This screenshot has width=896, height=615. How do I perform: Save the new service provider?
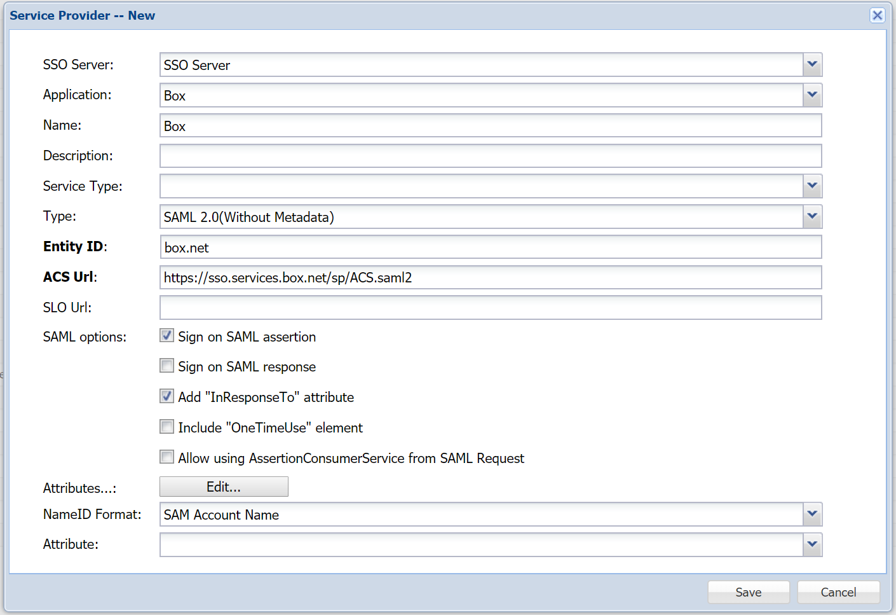(x=748, y=592)
